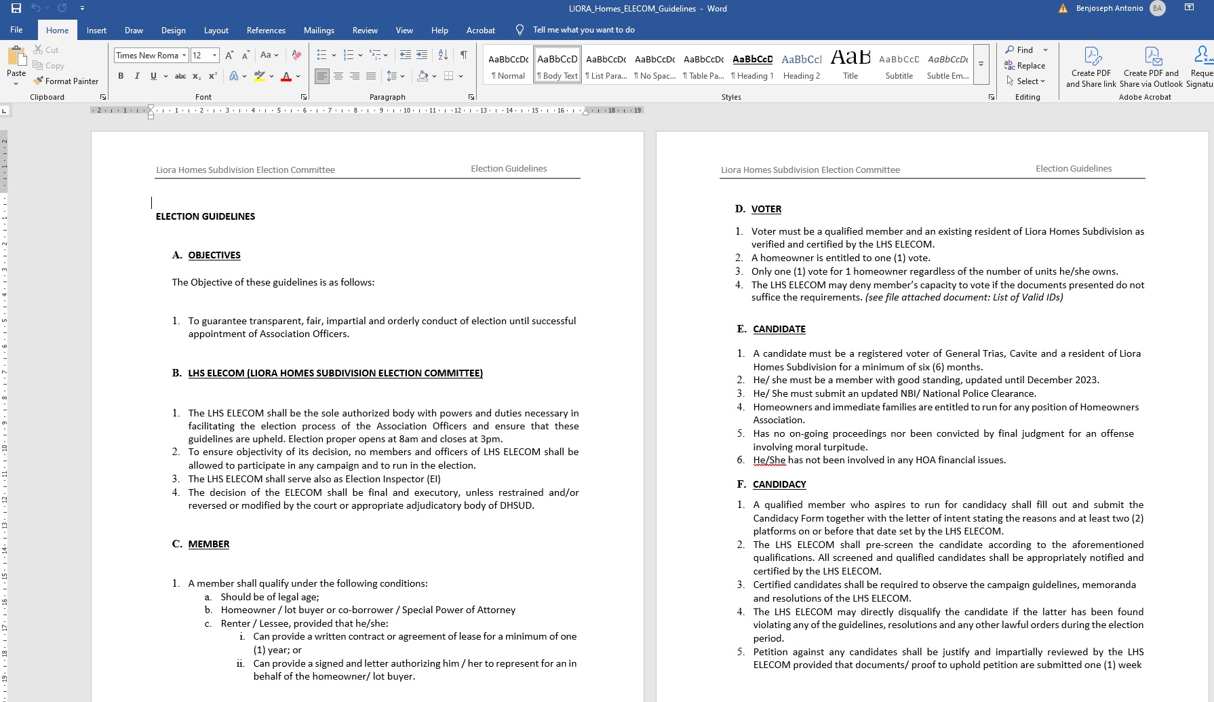Apply the yellow text highlight color
This screenshot has height=702, width=1214.
[259, 76]
